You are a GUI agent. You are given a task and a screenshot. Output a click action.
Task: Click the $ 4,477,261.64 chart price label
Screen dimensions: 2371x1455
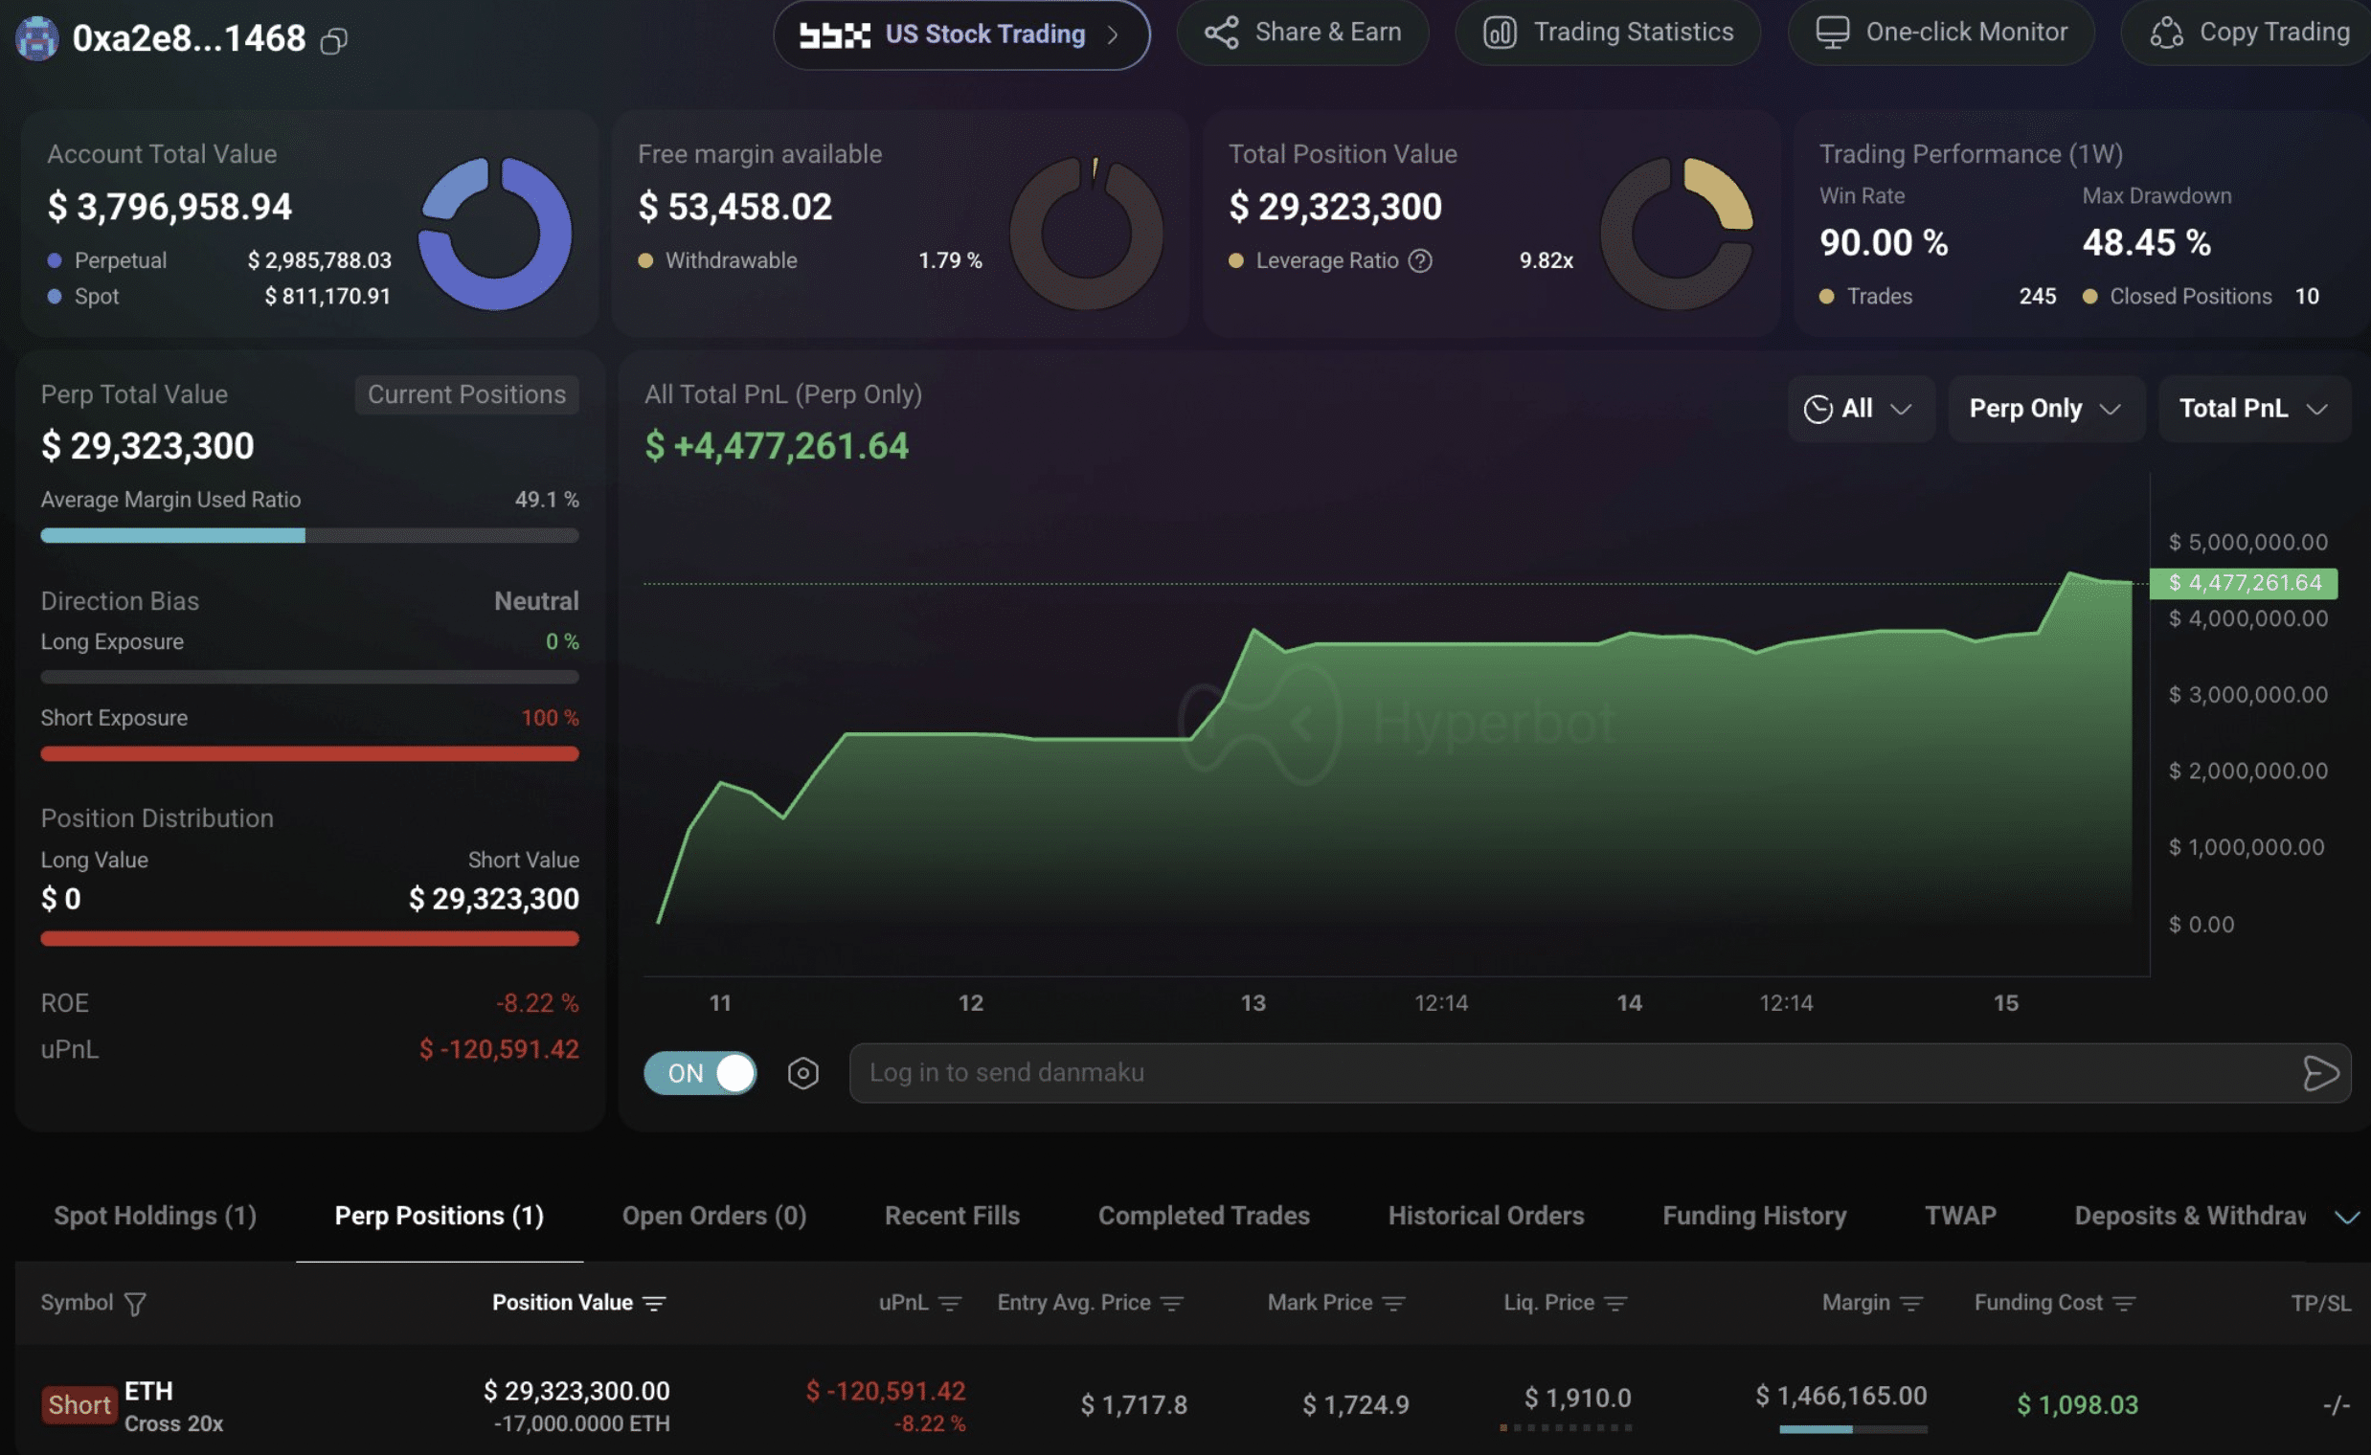(x=2244, y=583)
